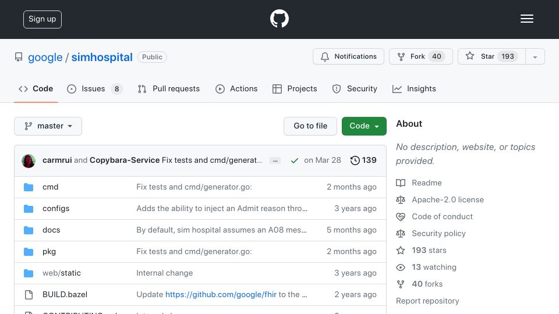Open the configs folder
The height and width of the screenshot is (314, 559).
coord(56,208)
